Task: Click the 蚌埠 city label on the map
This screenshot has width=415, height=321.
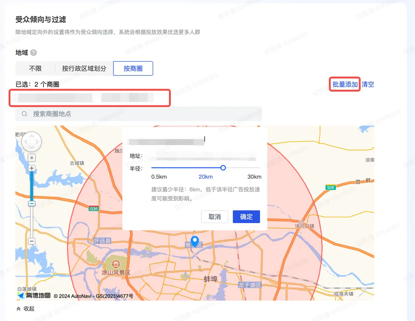Action: pos(210,279)
